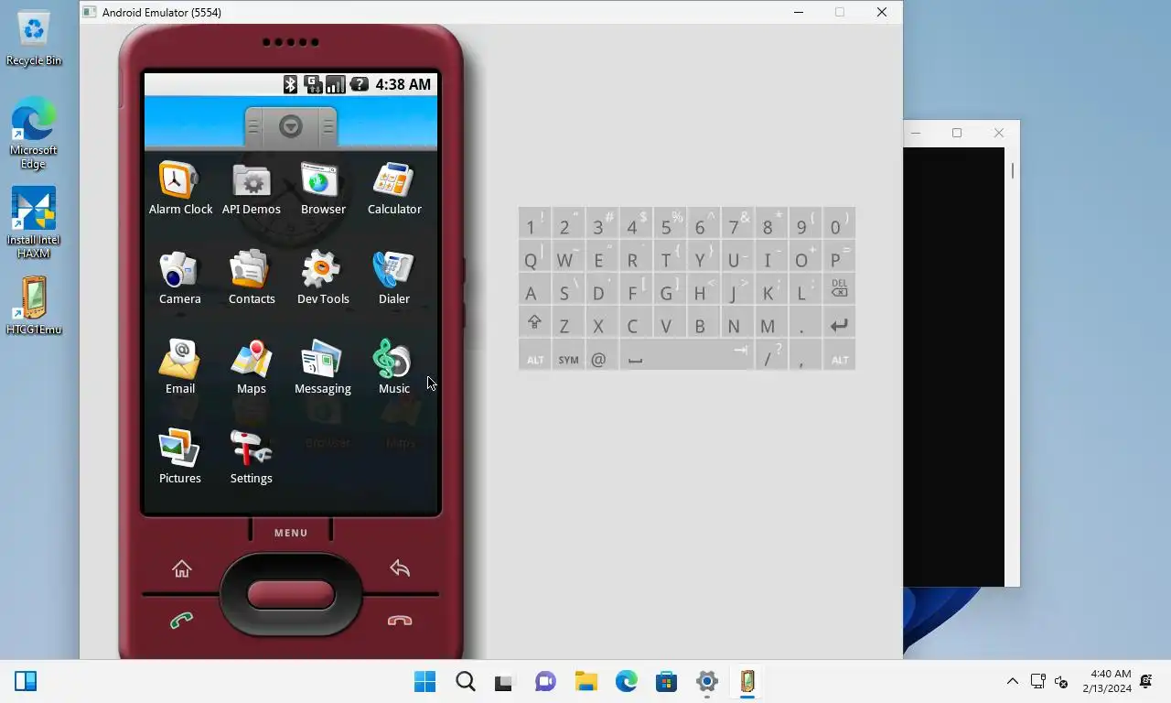Screen dimensions: 1171x703
Task: Select Install Intel HAXM desktop icon
Action: click(34, 223)
